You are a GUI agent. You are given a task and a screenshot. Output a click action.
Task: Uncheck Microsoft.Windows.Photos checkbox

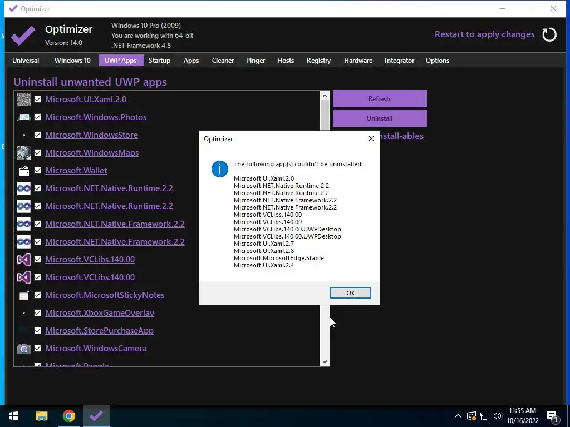tap(37, 117)
